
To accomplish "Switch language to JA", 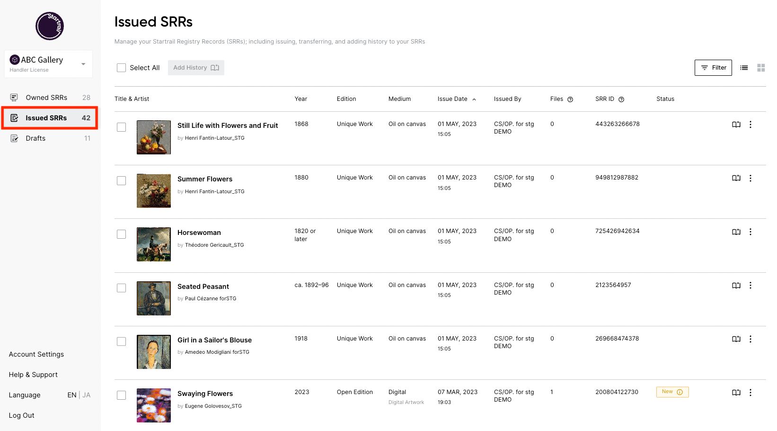I will 87,395.
